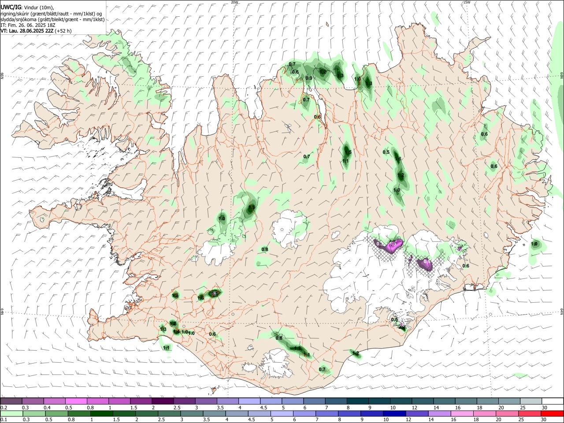Select rain scale swatch between 0.5 and 0.8
The height and width of the screenshot is (423, 564).
[x=57, y=414]
